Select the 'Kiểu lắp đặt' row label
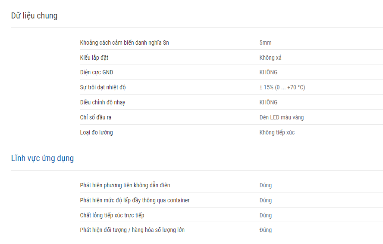 (x=94, y=58)
